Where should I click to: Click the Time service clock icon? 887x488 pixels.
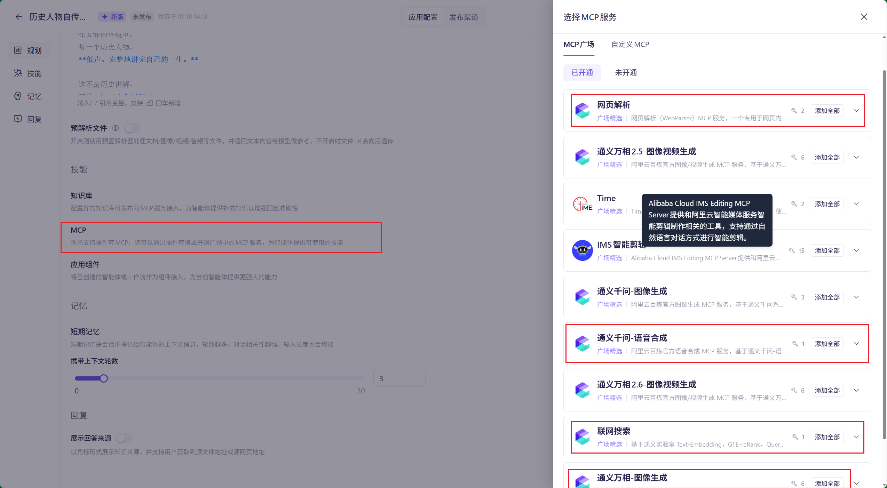pos(582,204)
